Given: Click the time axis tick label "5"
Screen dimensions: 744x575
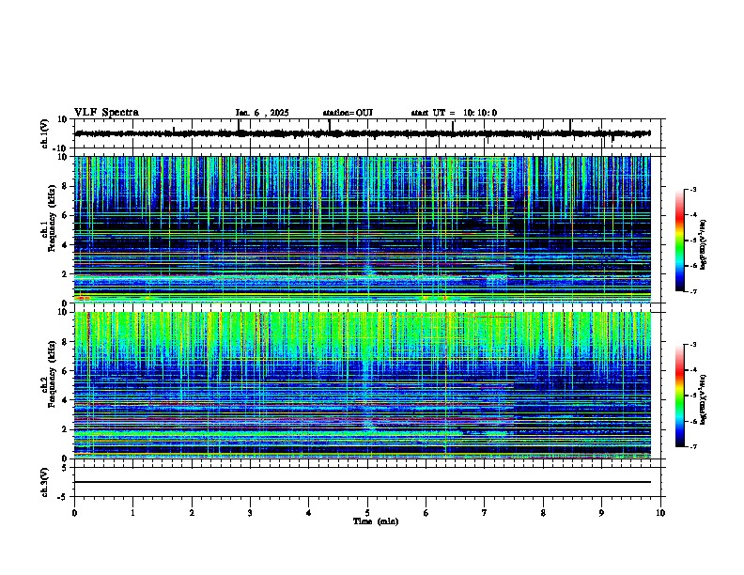Looking at the screenshot, I should 367,513.
